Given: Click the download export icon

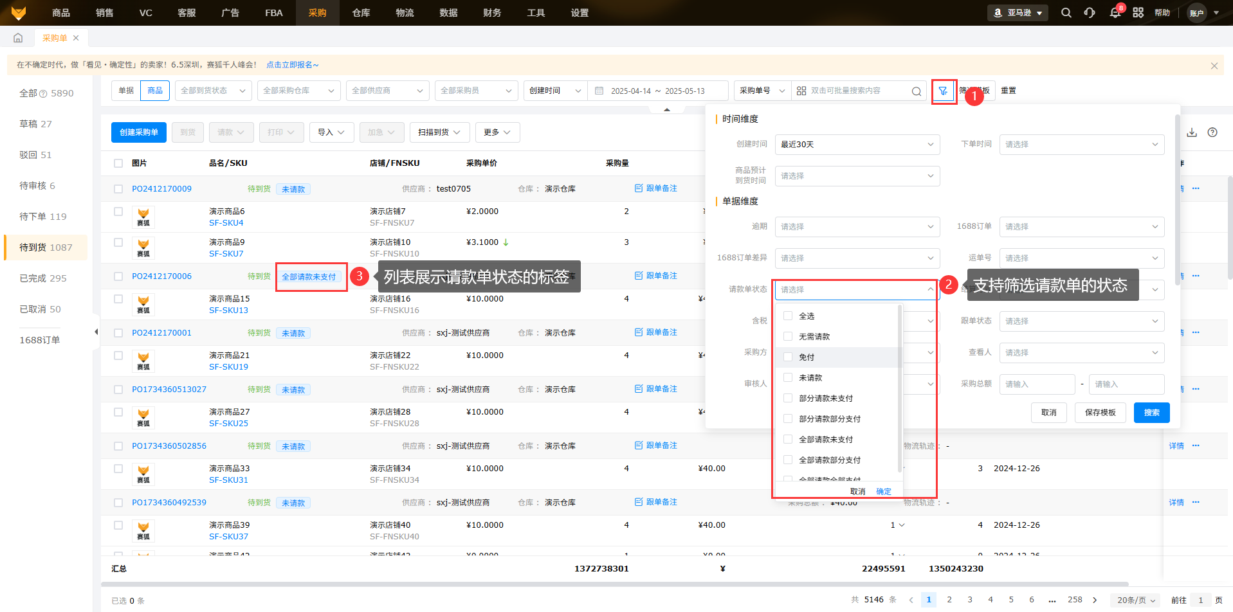Looking at the screenshot, I should click(1192, 132).
